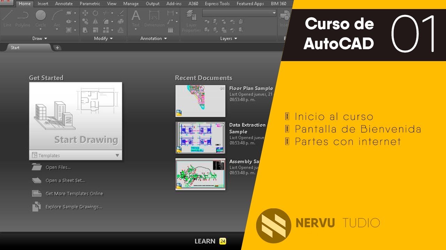Open the Output ribbon tab
The image size is (446, 250).
coord(153,4)
